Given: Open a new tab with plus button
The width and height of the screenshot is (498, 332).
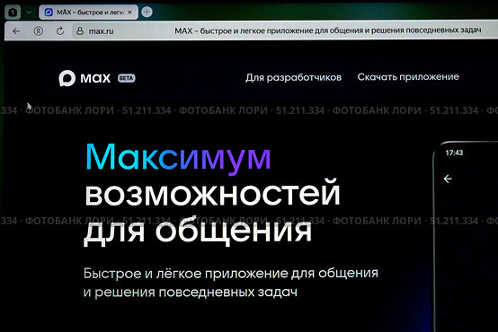Looking at the screenshot, I should [x=147, y=12].
